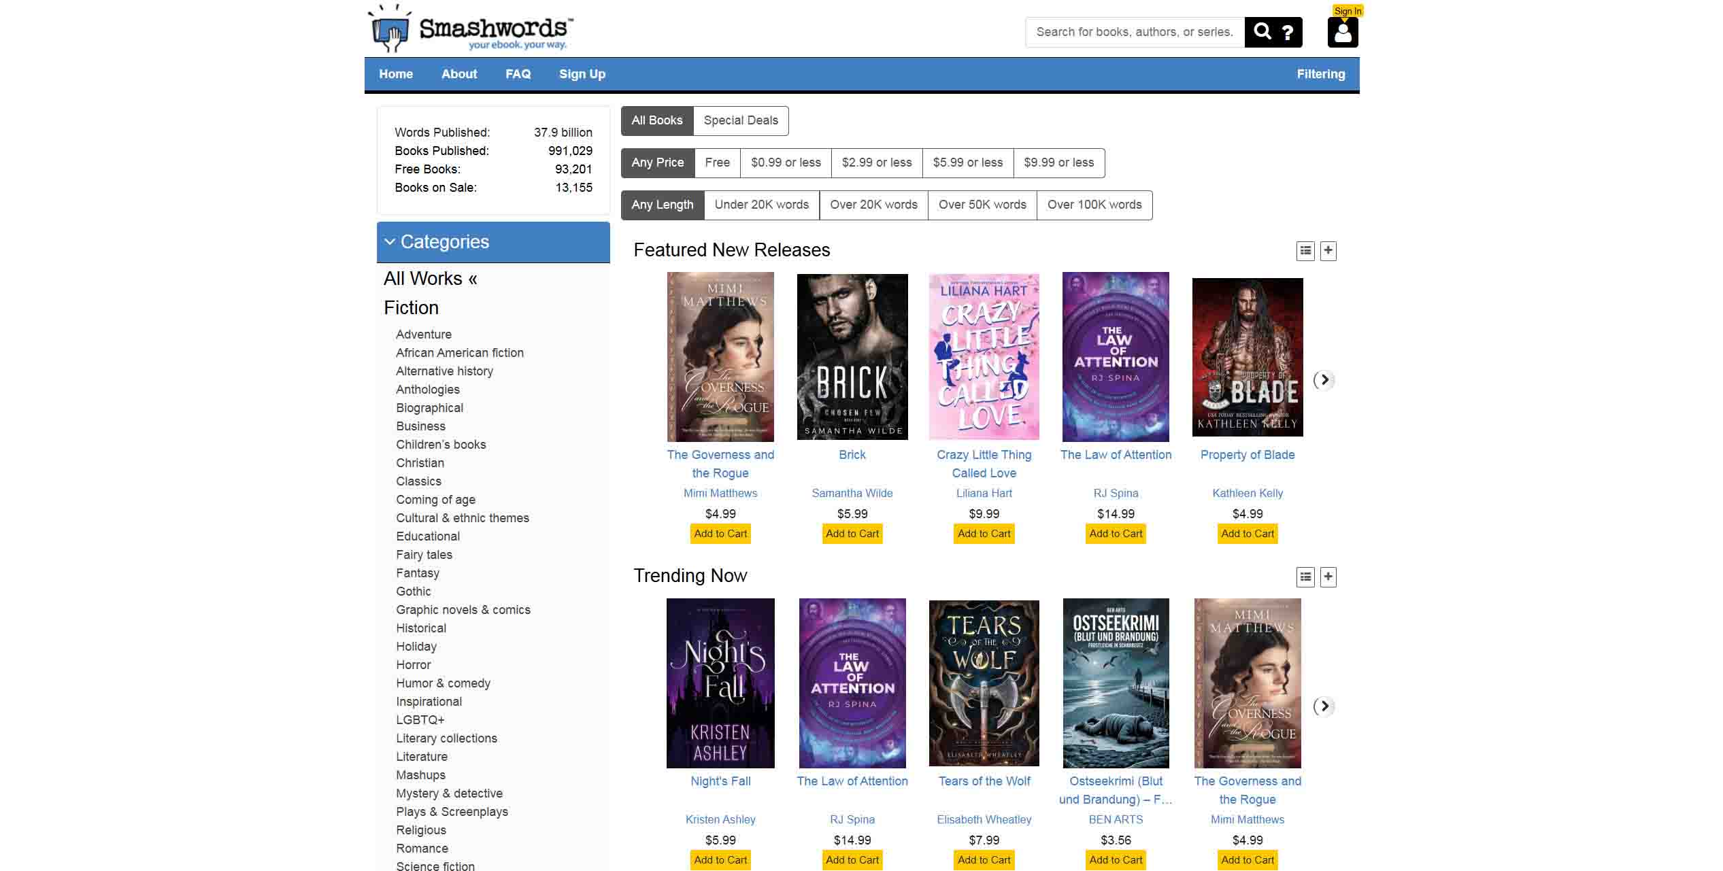
Task: Open the Mystery & detective category
Action: pyautogui.click(x=450, y=793)
